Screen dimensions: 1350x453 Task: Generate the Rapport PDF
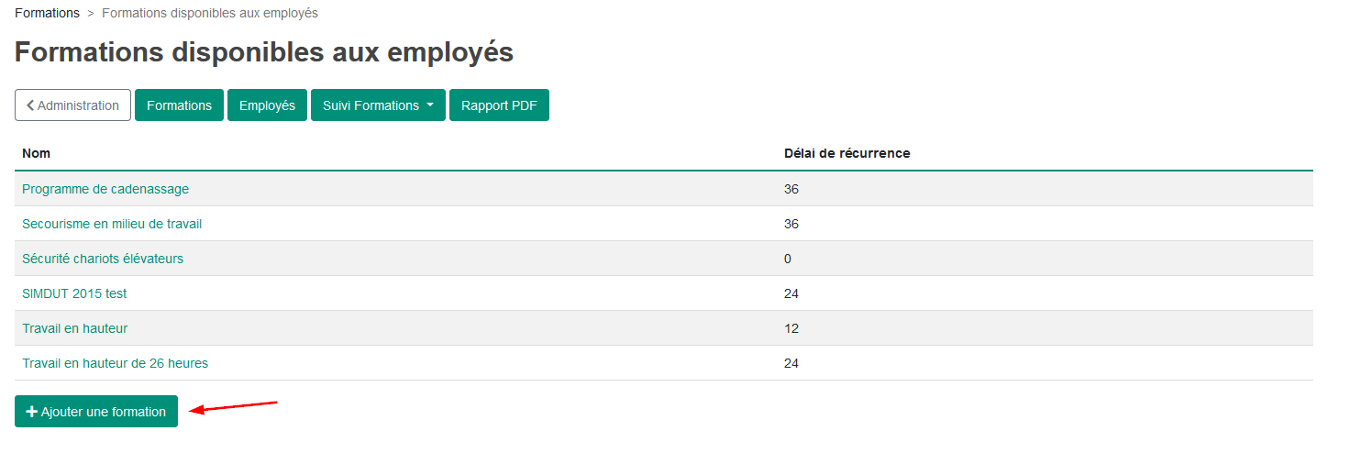click(499, 105)
